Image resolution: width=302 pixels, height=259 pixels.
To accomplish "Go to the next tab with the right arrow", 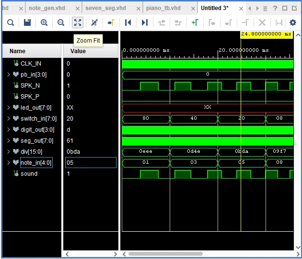I will click(257, 9).
